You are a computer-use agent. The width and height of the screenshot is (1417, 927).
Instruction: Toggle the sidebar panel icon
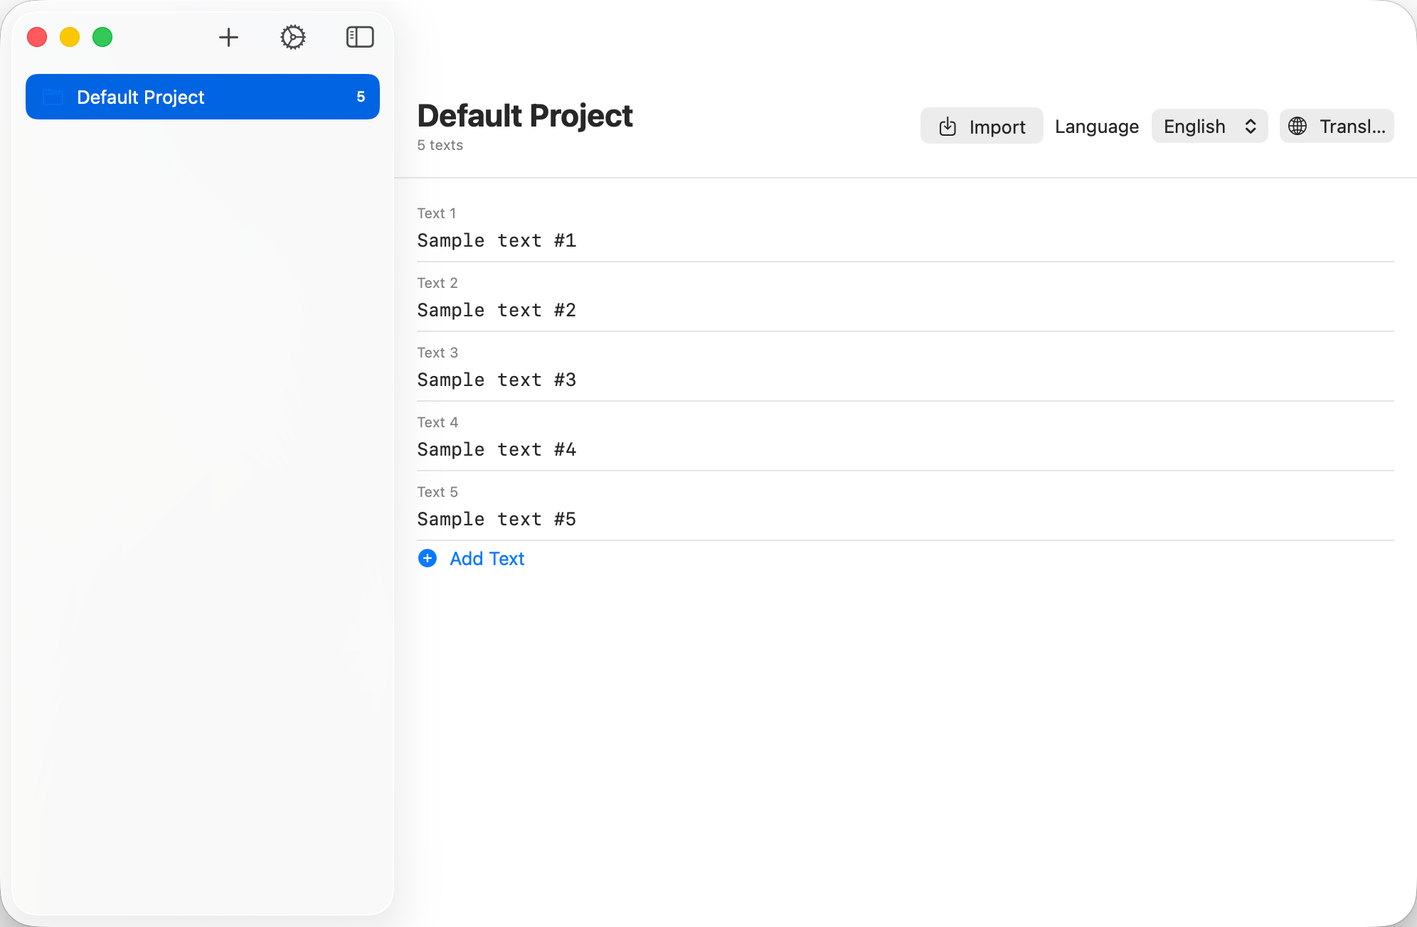click(360, 37)
